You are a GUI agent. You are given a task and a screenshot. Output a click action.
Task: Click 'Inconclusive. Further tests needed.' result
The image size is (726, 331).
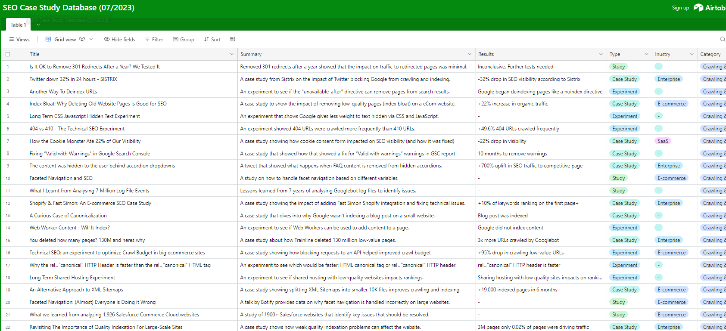516,67
